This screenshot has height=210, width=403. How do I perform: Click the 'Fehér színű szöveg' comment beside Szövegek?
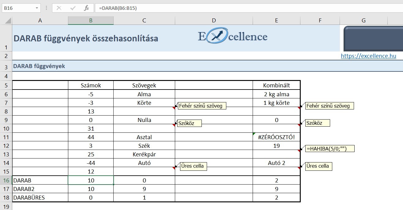tap(202, 106)
